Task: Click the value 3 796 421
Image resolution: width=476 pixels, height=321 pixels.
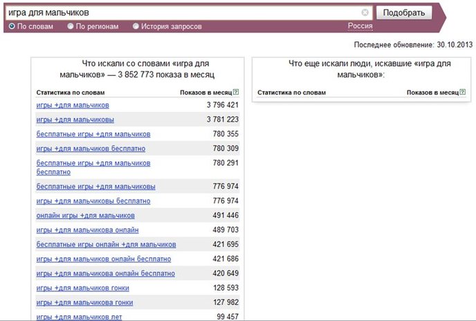Action: point(223,105)
